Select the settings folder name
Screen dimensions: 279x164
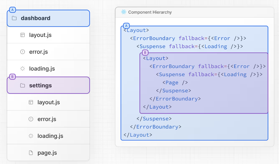click(x=40, y=85)
